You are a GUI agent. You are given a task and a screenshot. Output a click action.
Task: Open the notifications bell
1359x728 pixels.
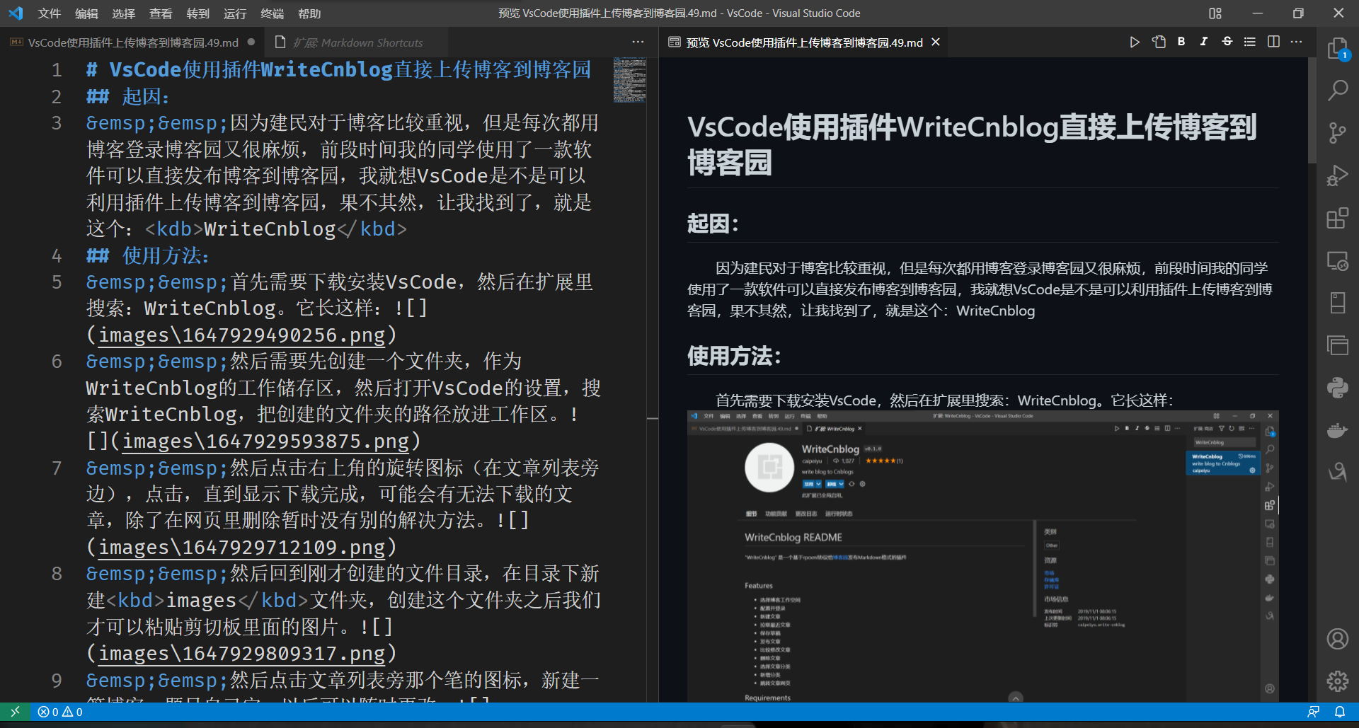[x=1340, y=712]
